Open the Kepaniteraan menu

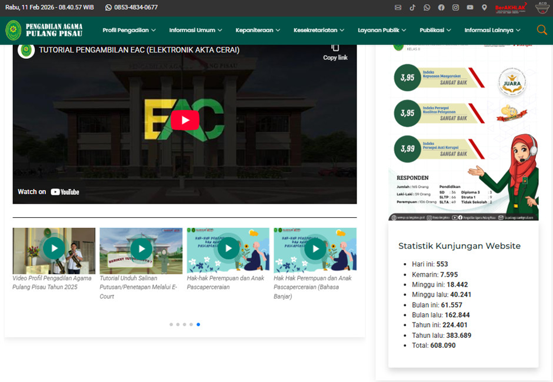click(258, 30)
